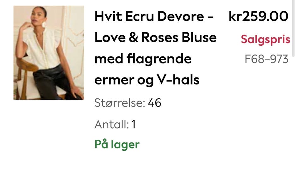Click the white blouse in the photo
The width and height of the screenshot is (303, 169).
click(x=43, y=50)
